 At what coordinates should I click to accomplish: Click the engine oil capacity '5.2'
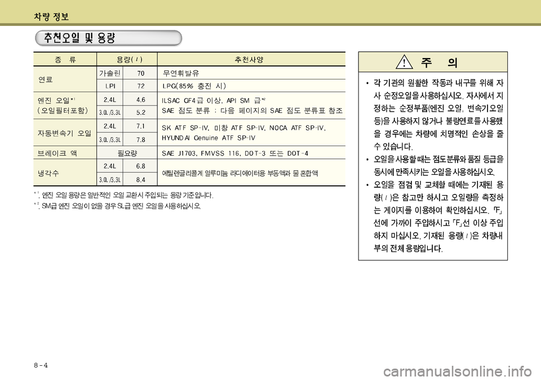(x=141, y=113)
